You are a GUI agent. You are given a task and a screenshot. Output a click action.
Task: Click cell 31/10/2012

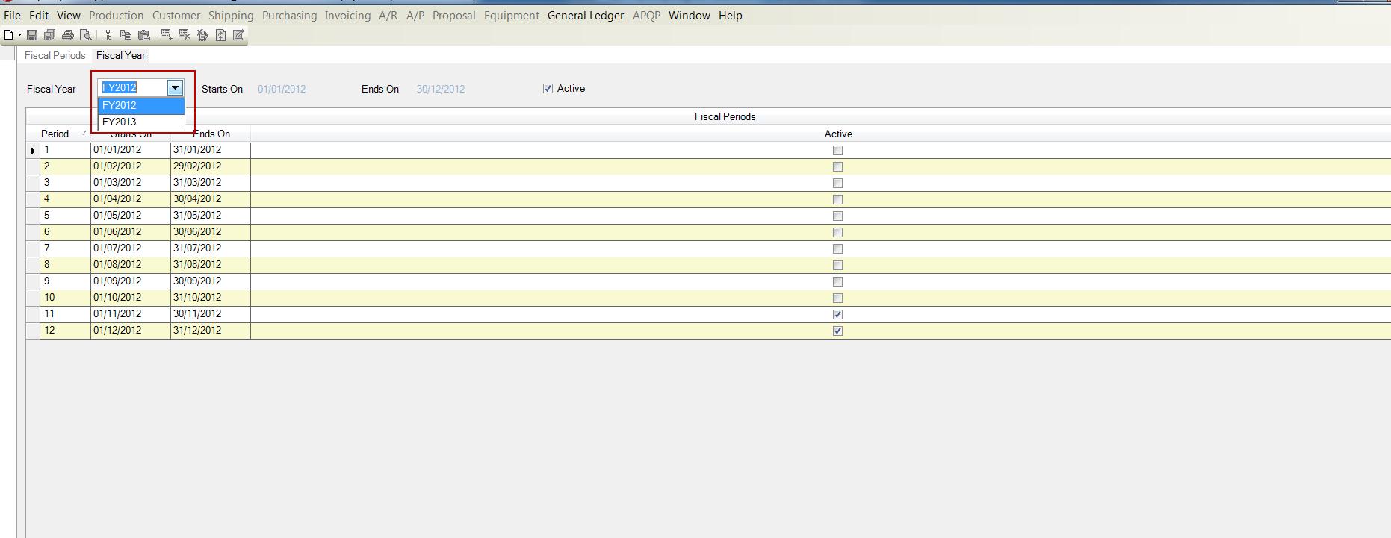coord(211,298)
